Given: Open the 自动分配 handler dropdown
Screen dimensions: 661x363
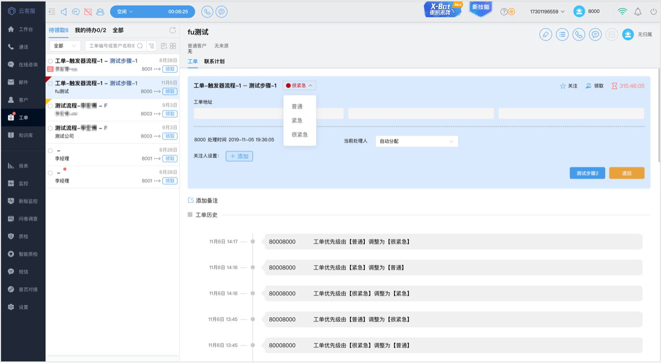Looking at the screenshot, I should pos(417,141).
